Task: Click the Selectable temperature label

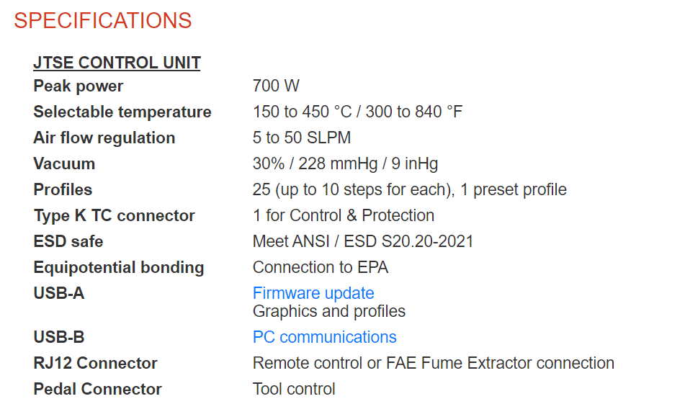Action: (x=122, y=112)
